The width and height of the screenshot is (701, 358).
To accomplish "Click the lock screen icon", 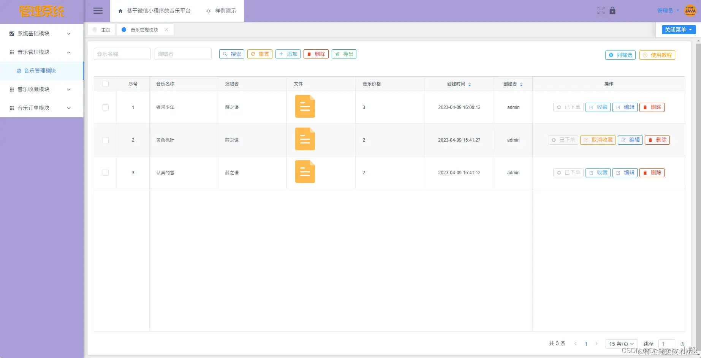I will tap(612, 11).
